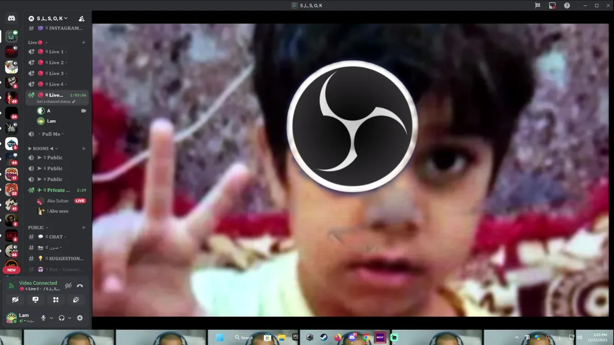The image size is (614, 345).
Task: Create a channel in the ROOMS category
Action: pyautogui.click(x=83, y=149)
